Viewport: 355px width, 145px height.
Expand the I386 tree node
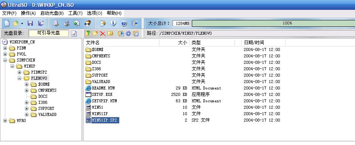27,102
